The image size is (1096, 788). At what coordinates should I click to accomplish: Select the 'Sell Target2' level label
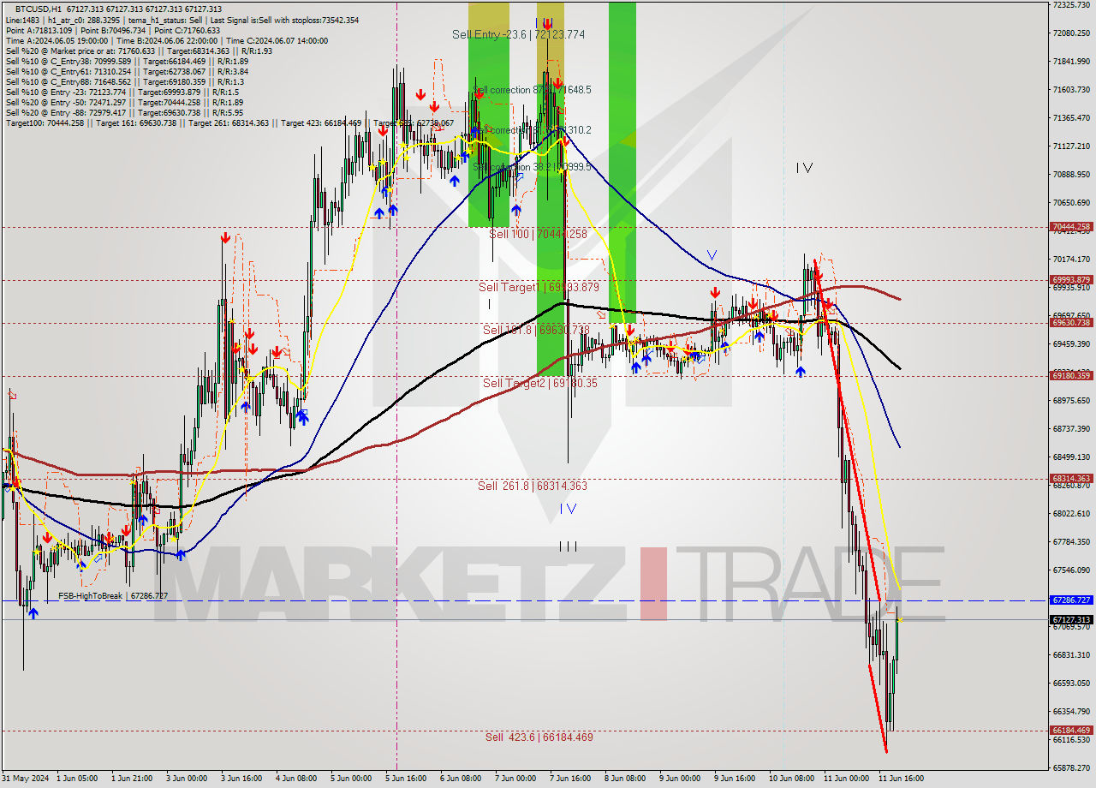click(540, 383)
